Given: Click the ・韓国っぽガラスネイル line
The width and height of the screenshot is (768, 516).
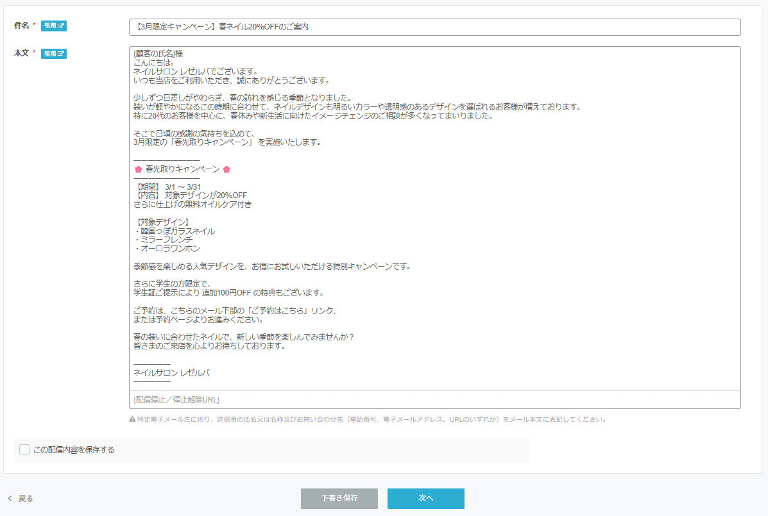Looking at the screenshot, I should (x=174, y=231).
